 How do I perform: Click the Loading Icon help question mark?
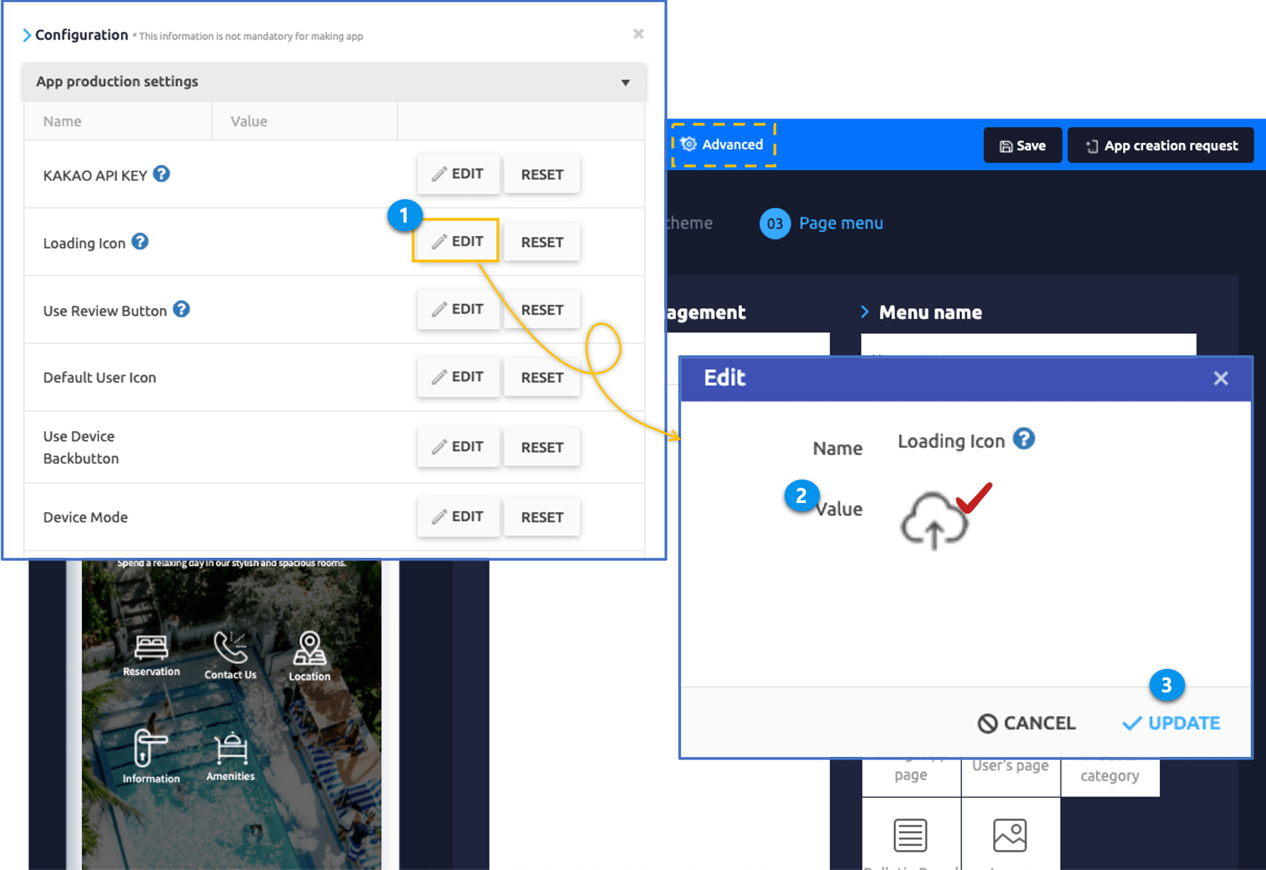(140, 241)
